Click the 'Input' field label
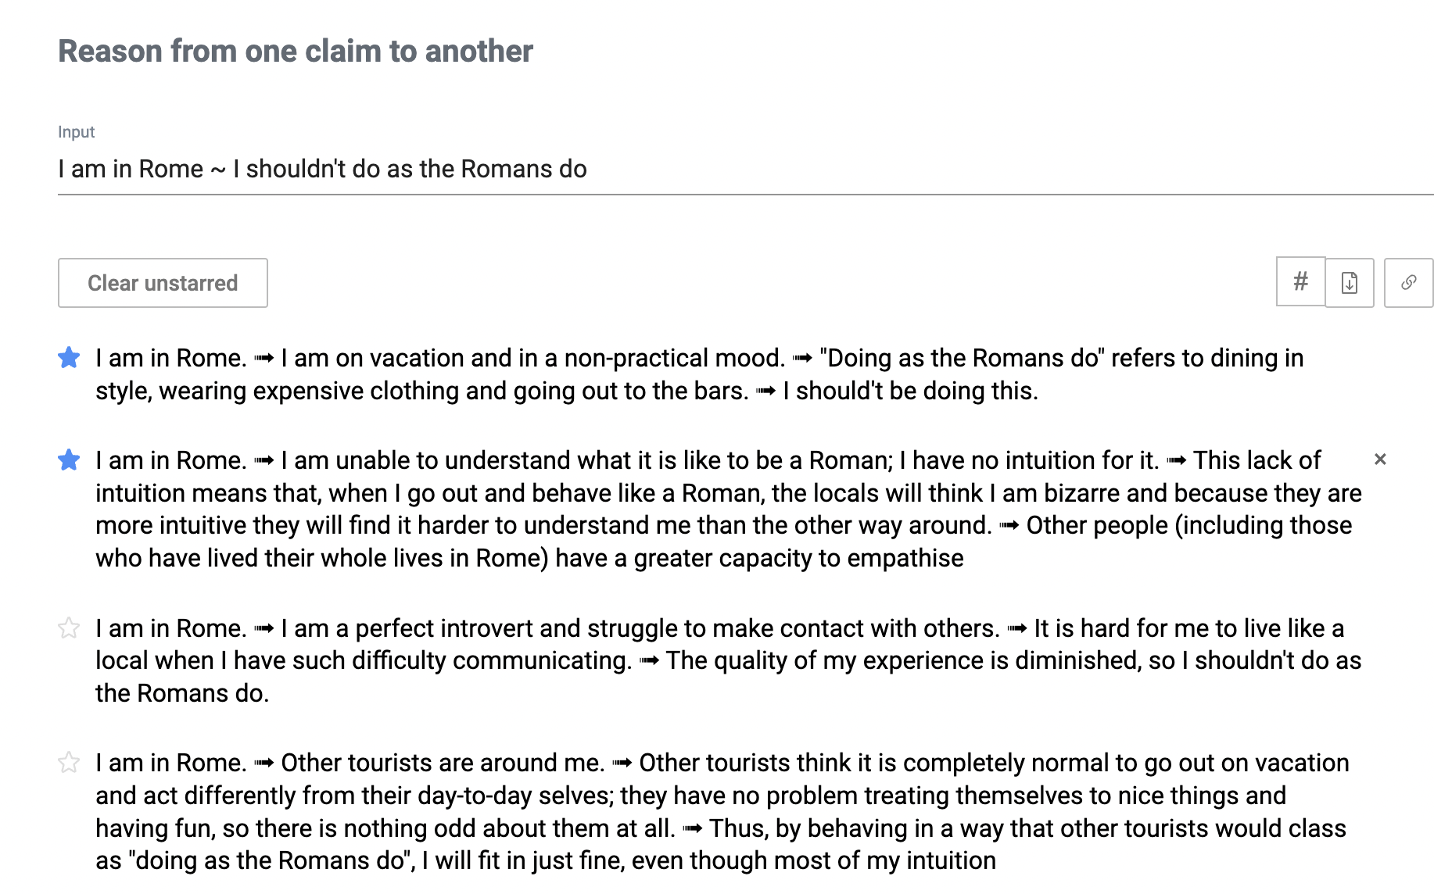Viewport: 1434px width, 894px height. click(x=76, y=132)
